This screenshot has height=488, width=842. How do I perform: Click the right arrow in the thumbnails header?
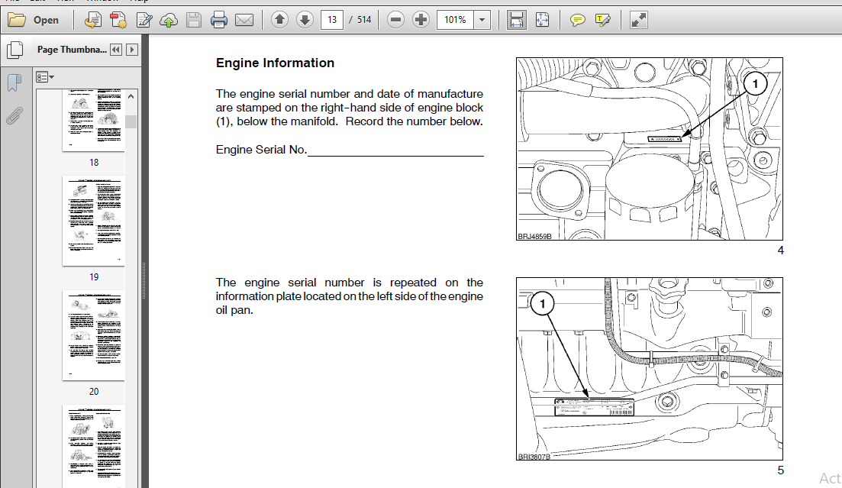click(131, 50)
